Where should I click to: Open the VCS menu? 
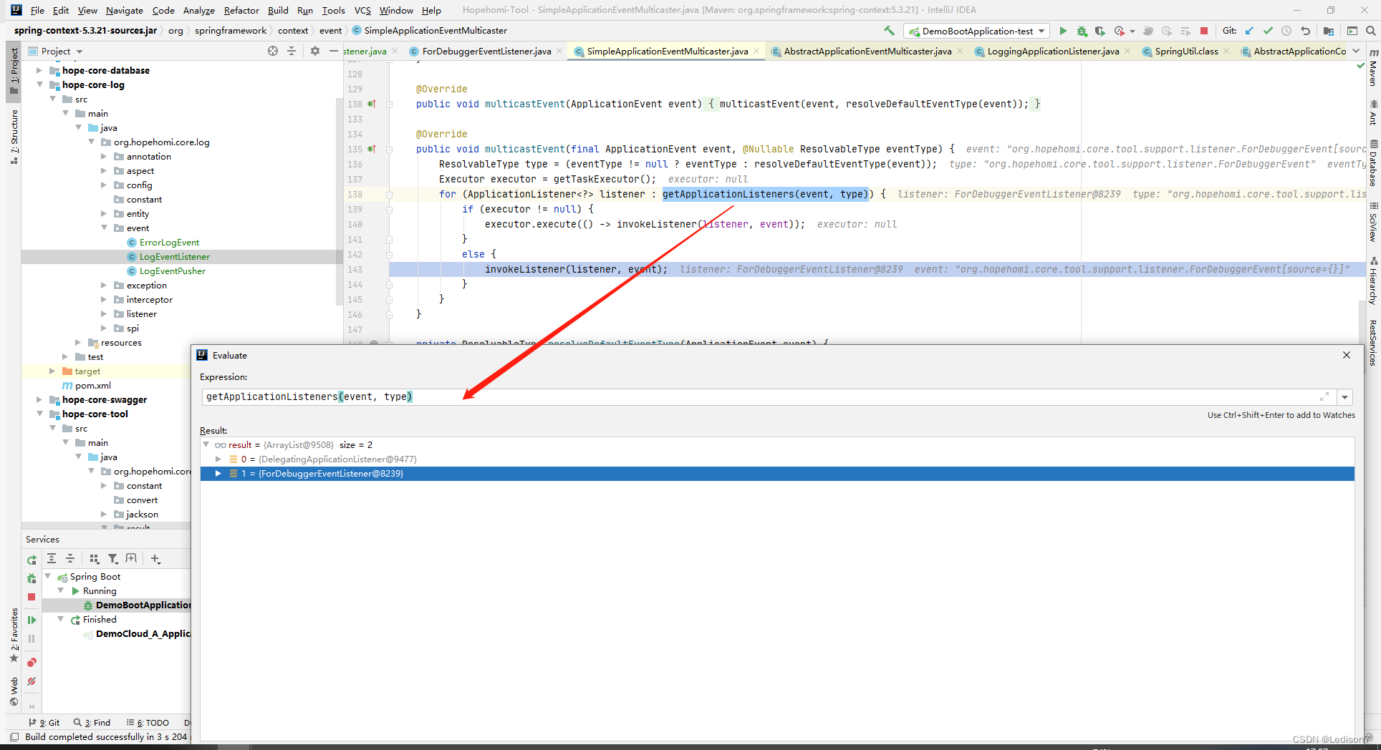coord(362,10)
